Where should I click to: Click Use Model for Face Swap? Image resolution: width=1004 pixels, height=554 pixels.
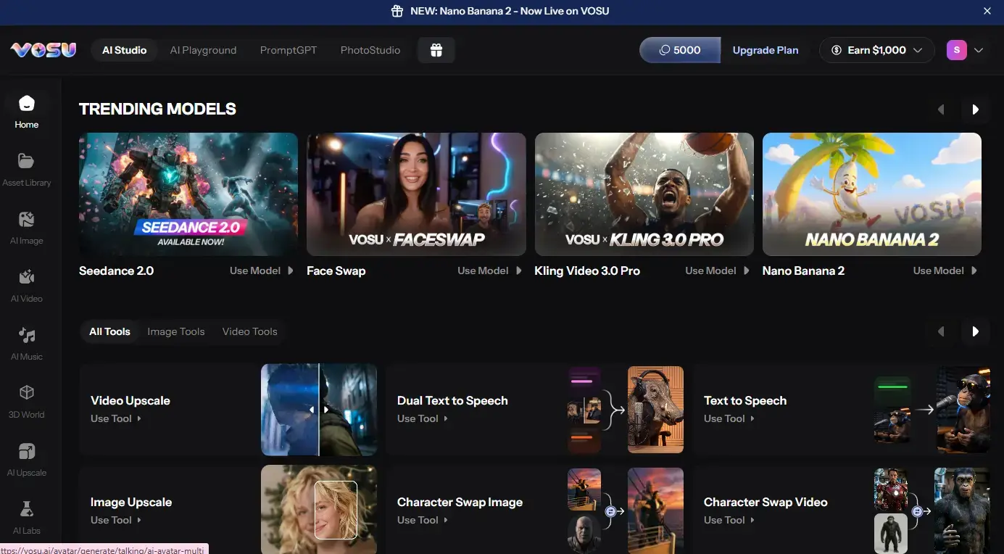click(489, 270)
